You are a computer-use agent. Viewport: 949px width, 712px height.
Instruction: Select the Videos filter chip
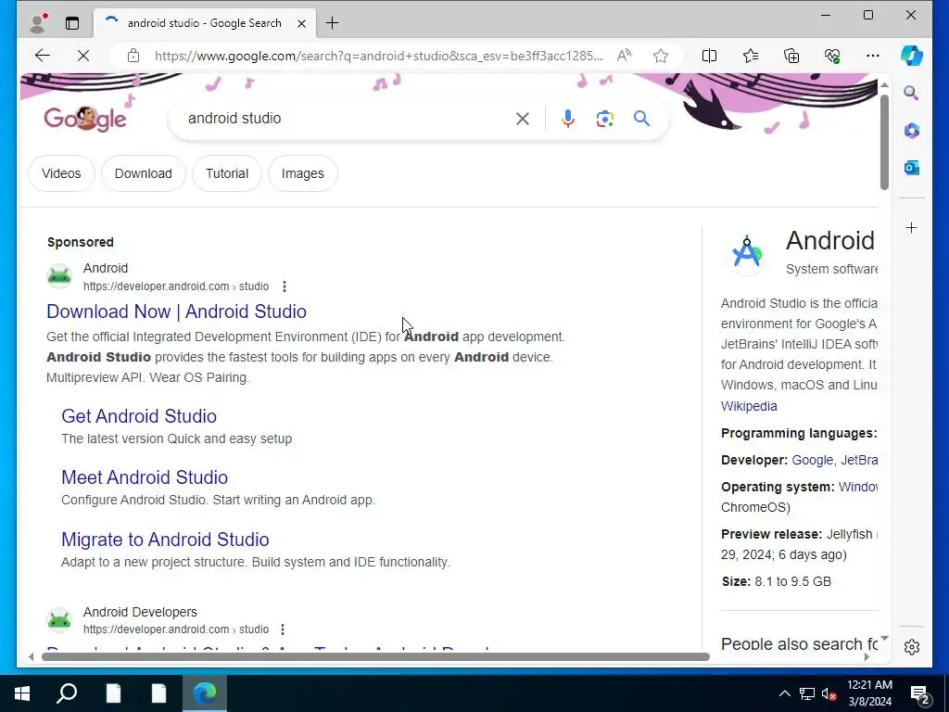tap(61, 173)
